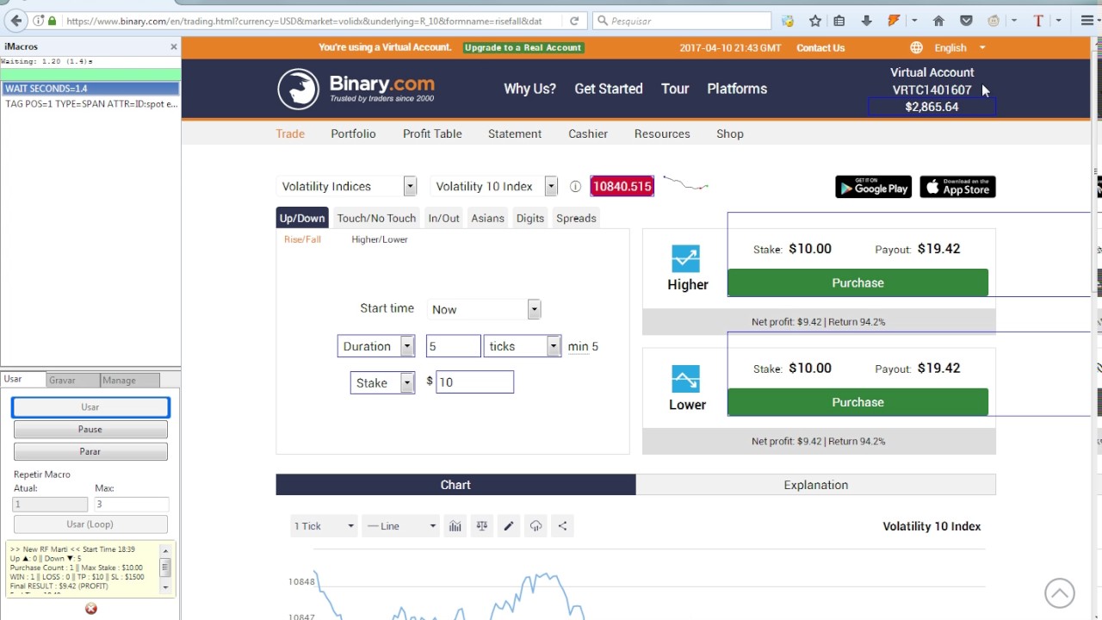Reload the page with refresh icon
Screen dimensions: 1102x620
point(574,21)
